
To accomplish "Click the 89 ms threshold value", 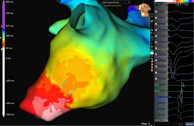I will 9,48.
